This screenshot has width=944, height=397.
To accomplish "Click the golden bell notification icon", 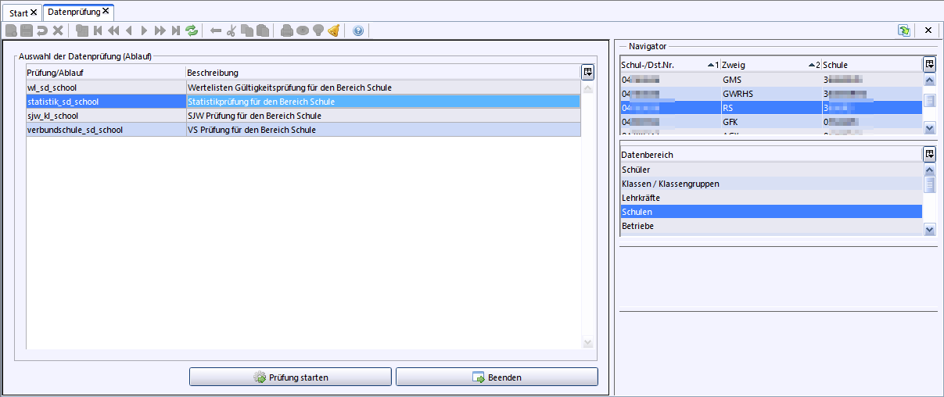I will pyautogui.click(x=334, y=30).
